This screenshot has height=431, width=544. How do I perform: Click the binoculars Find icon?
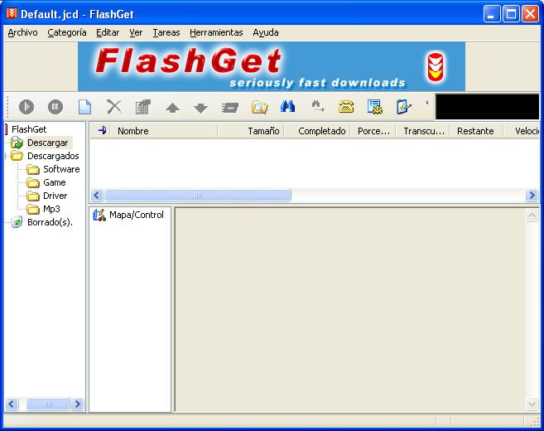[x=287, y=106]
